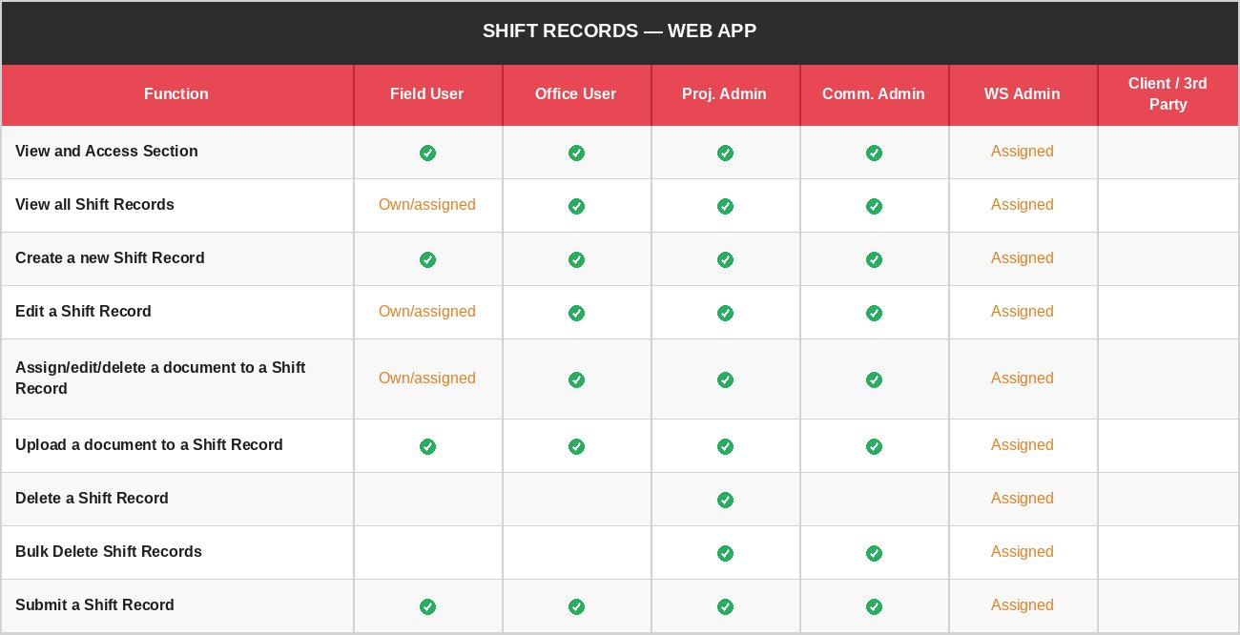
Task: Click Office User checkmark for Assign/edit/delete a document row
Action: 576,379
